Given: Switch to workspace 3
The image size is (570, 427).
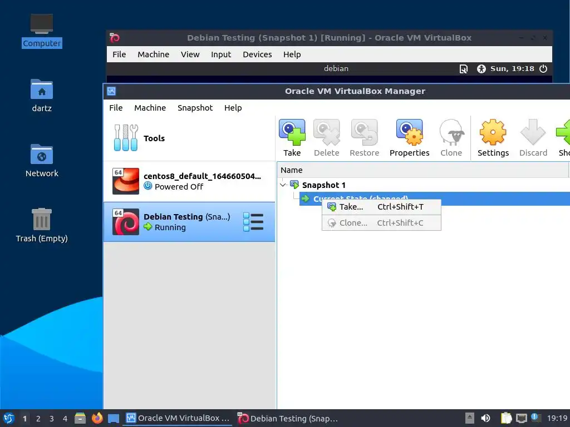Looking at the screenshot, I should pyautogui.click(x=52, y=419).
